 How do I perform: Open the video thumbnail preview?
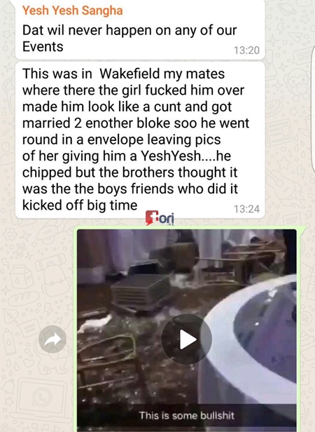click(186, 330)
